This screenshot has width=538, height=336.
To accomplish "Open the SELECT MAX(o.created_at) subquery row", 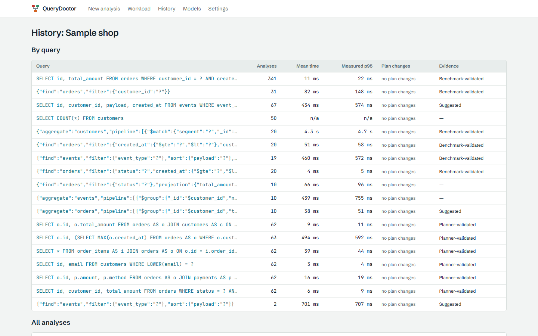I will [x=137, y=238].
